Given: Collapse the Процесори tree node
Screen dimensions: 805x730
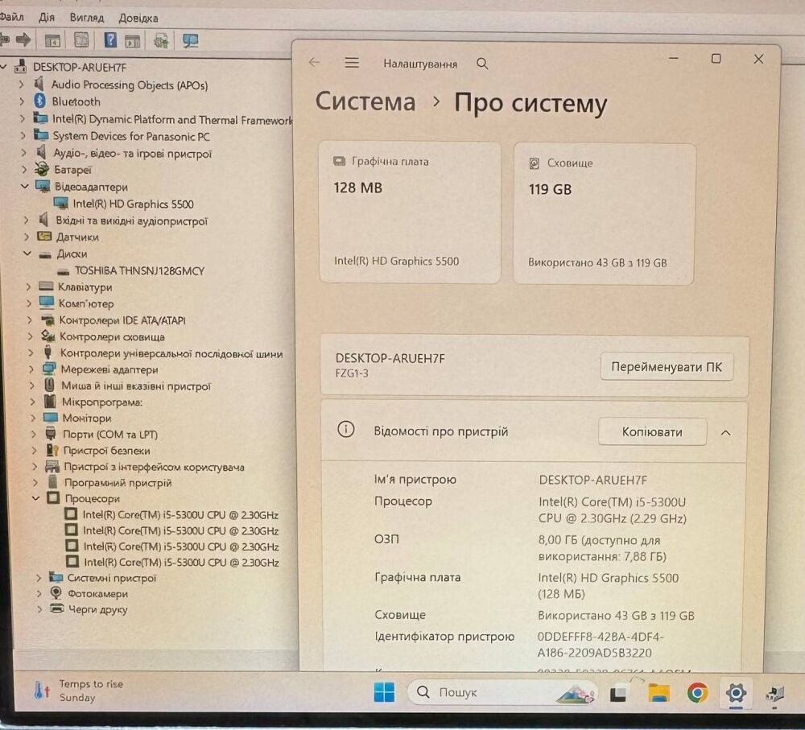Looking at the screenshot, I should coord(36,498).
